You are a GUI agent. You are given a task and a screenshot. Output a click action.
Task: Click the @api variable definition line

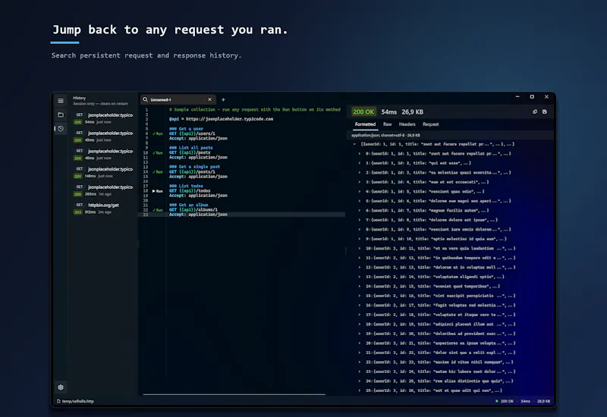(x=221, y=119)
